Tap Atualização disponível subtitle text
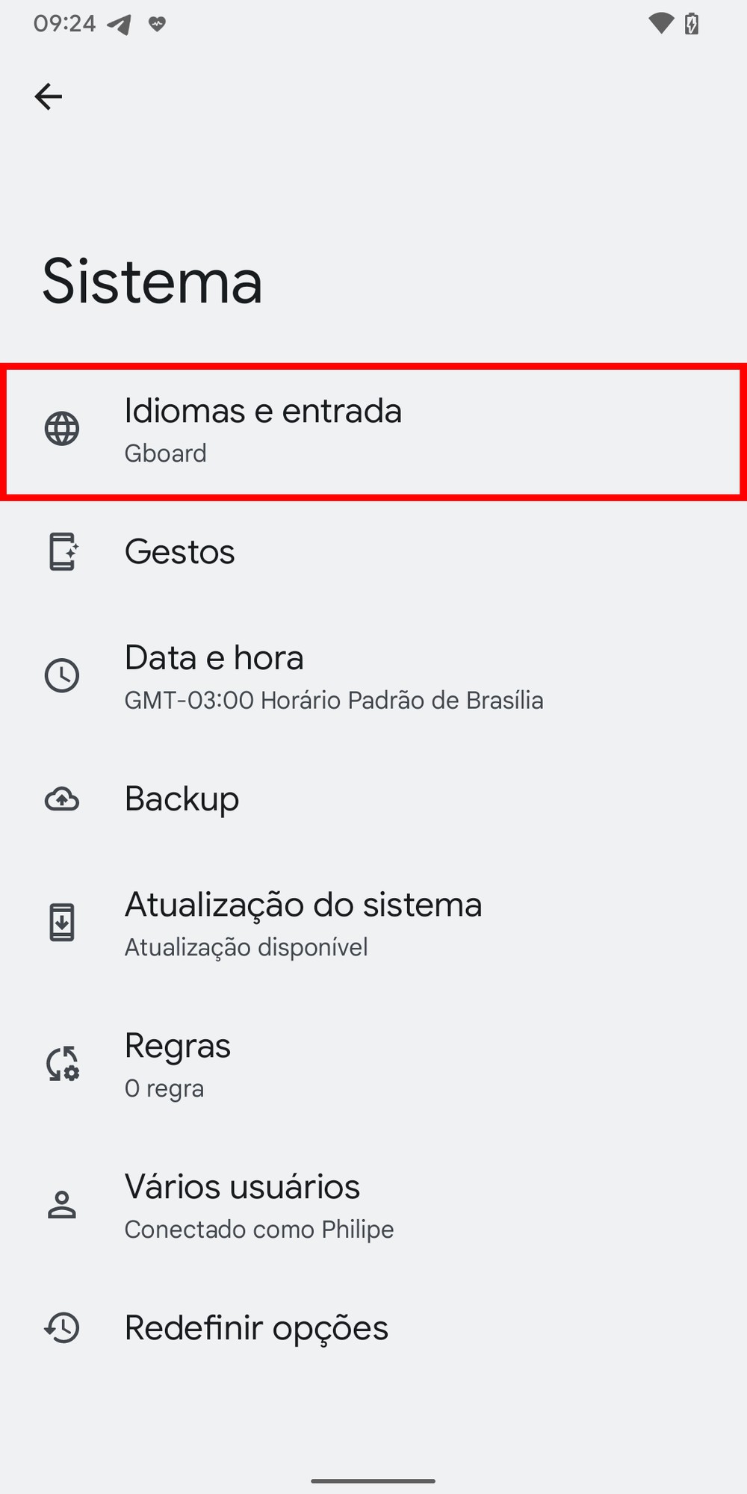This screenshot has height=1494, width=747. click(x=246, y=947)
